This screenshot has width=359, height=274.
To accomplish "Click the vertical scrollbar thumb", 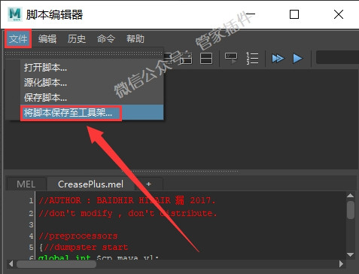I will 351,210.
